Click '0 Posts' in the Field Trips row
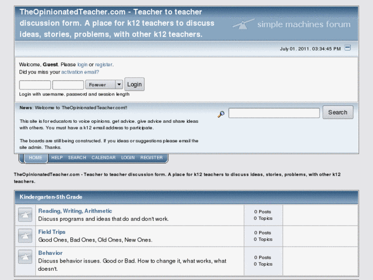The width and height of the screenshot is (373, 280). 263,233
